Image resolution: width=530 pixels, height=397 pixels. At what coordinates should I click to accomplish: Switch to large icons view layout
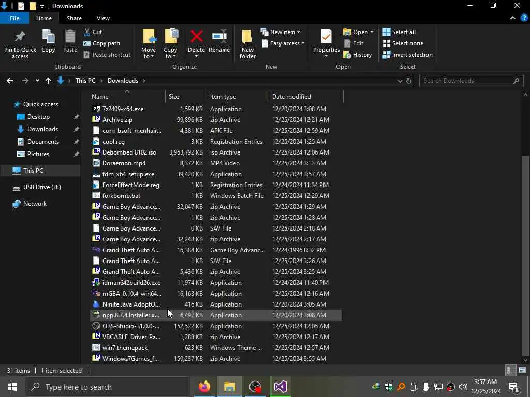(522, 370)
